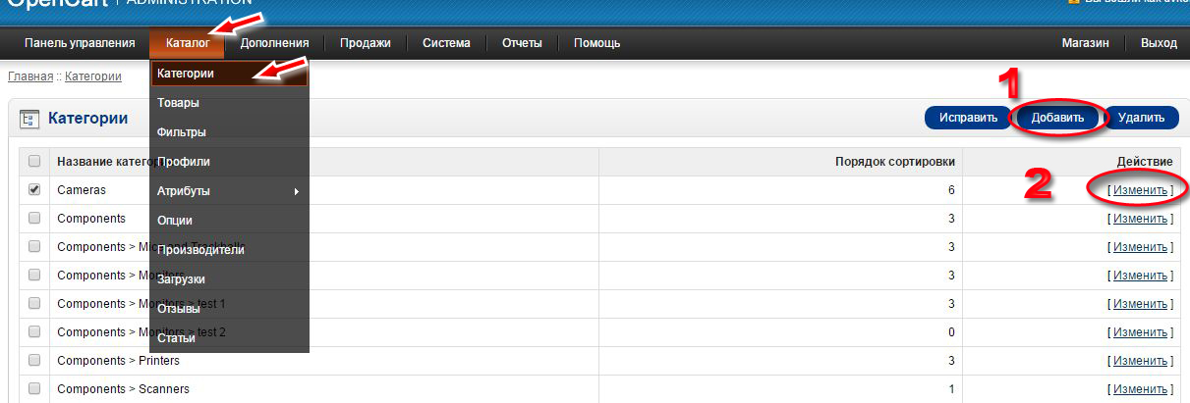This screenshot has height=403, width=1190.
Task: Select the Components > Scanners checkbox
Action: 34,388
